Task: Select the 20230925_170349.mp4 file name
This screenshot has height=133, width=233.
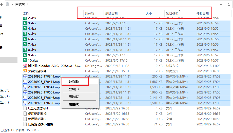Action: pos(45,77)
